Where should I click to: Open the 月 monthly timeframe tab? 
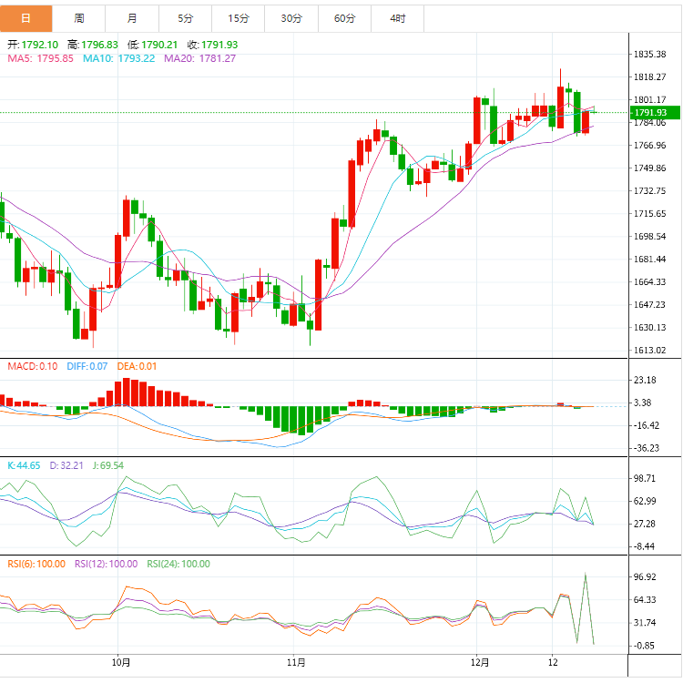[x=133, y=18]
